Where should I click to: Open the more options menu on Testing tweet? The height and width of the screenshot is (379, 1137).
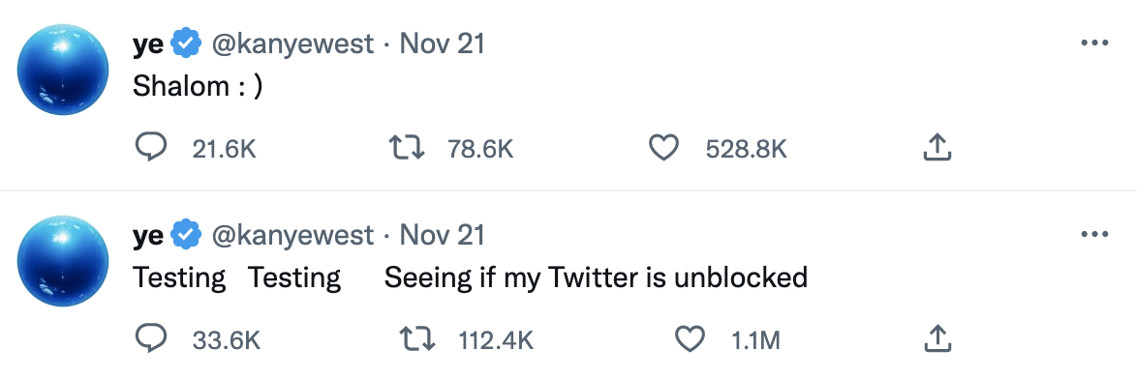(x=1094, y=234)
